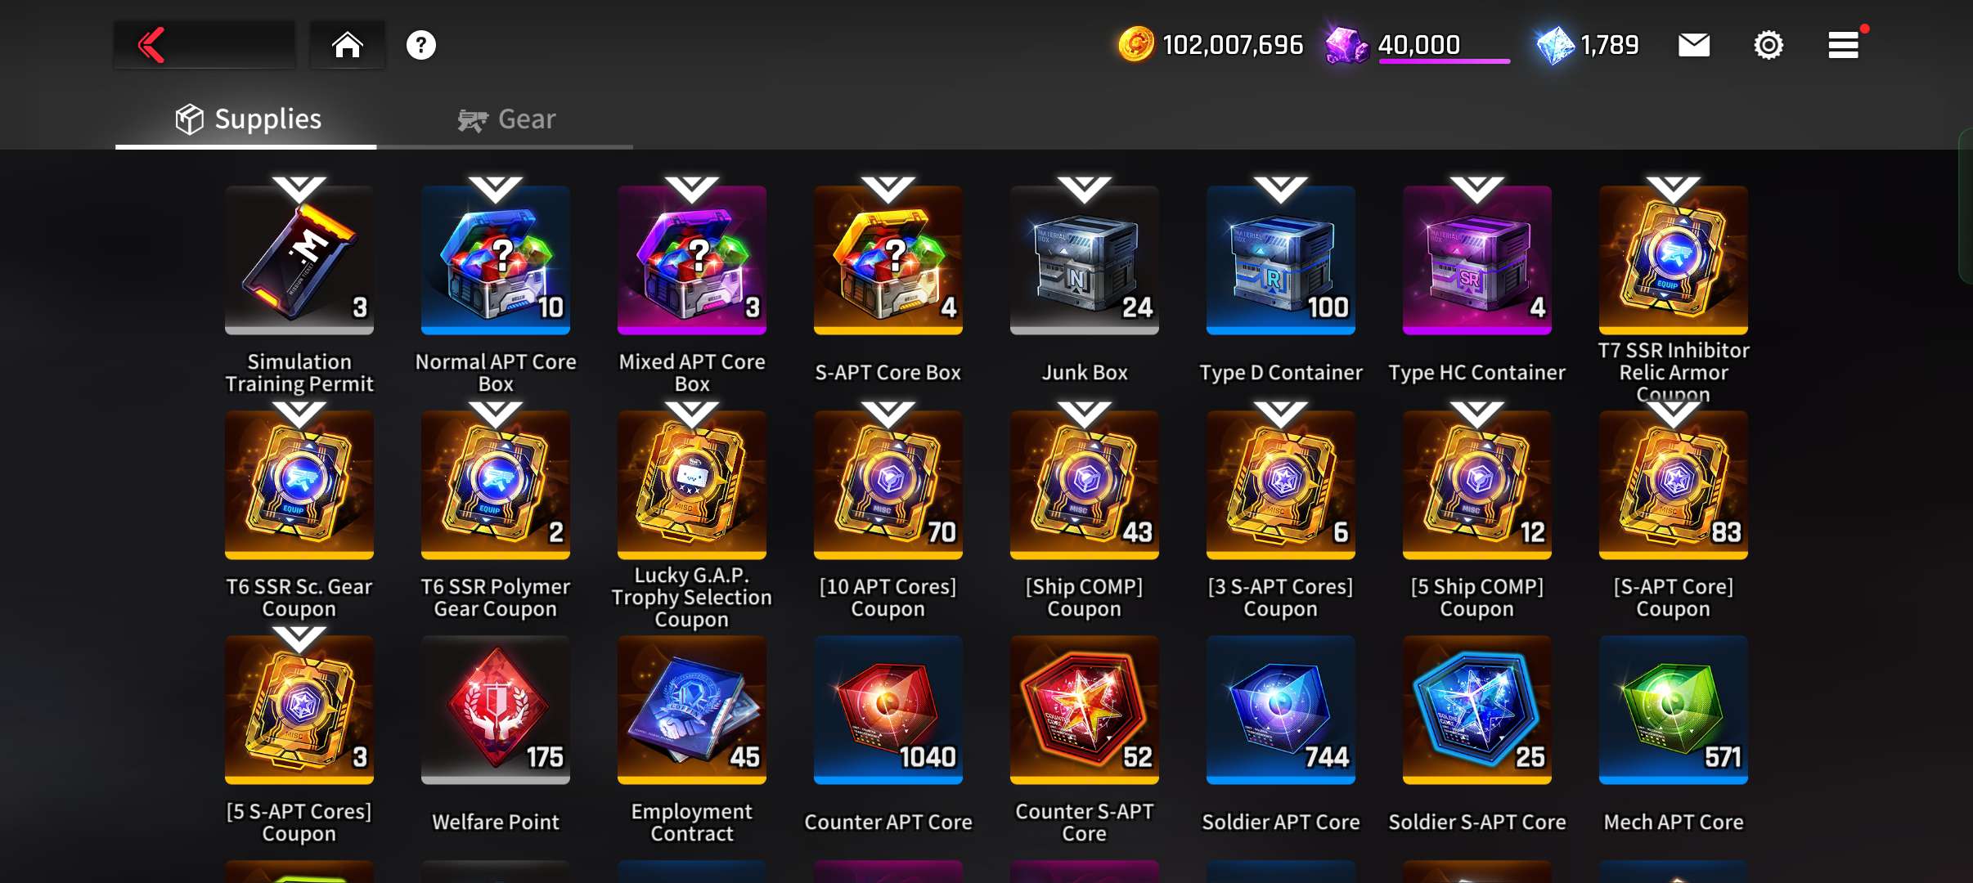Open the settings gear icon
1973x883 pixels.
coord(1769,45)
